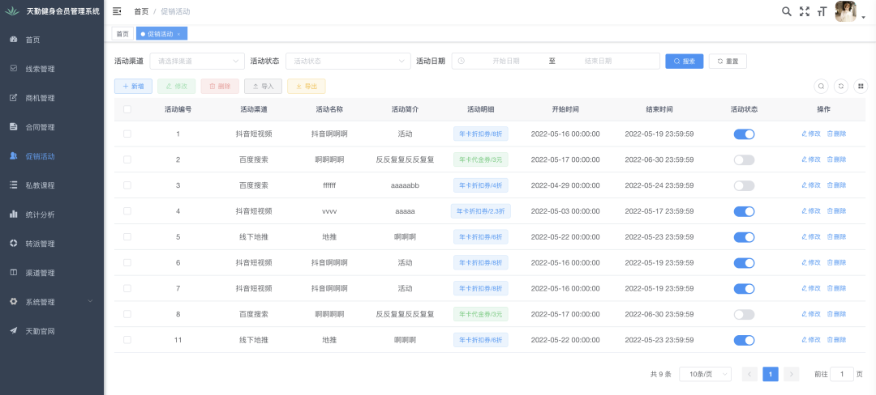The image size is (876, 395).
Task: Hide the search bar using round magnifier icon
Action: (821, 86)
